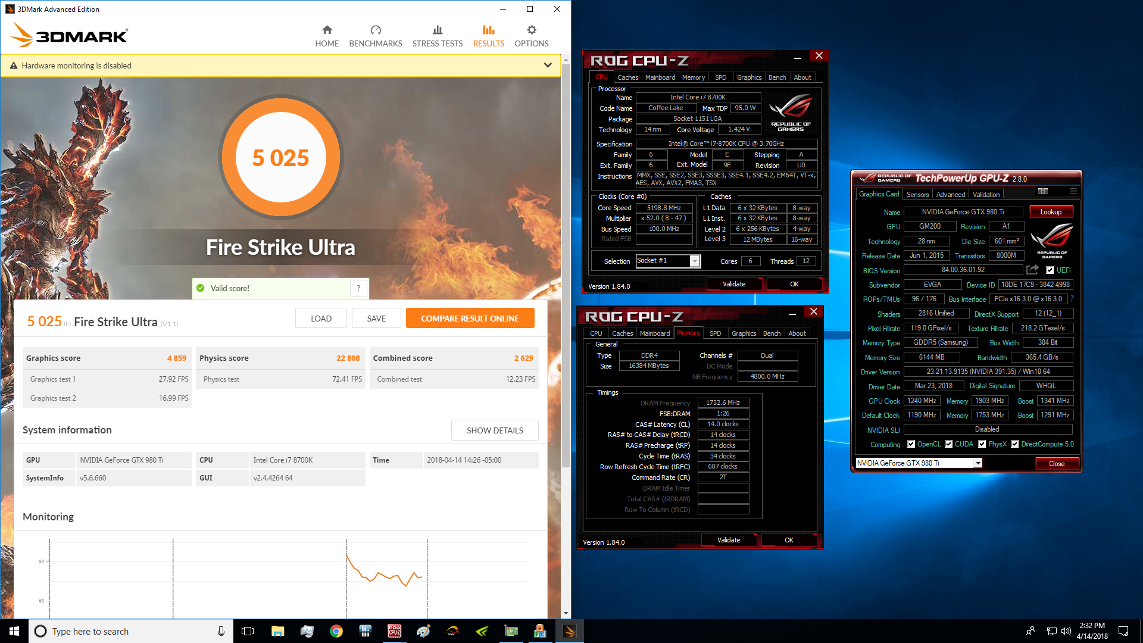Open the GPU-Z hamburger menu icon

click(x=1073, y=191)
